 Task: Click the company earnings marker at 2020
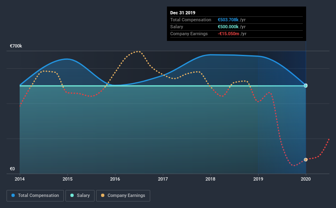(x=306, y=160)
